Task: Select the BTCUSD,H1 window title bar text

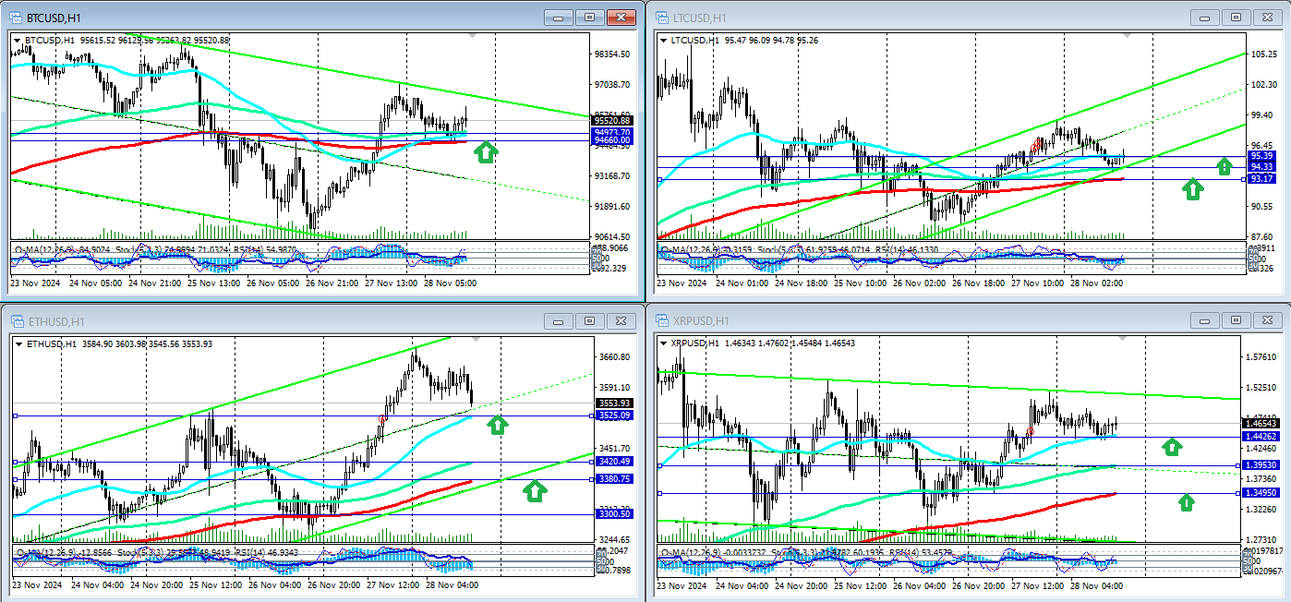Action: click(x=53, y=18)
